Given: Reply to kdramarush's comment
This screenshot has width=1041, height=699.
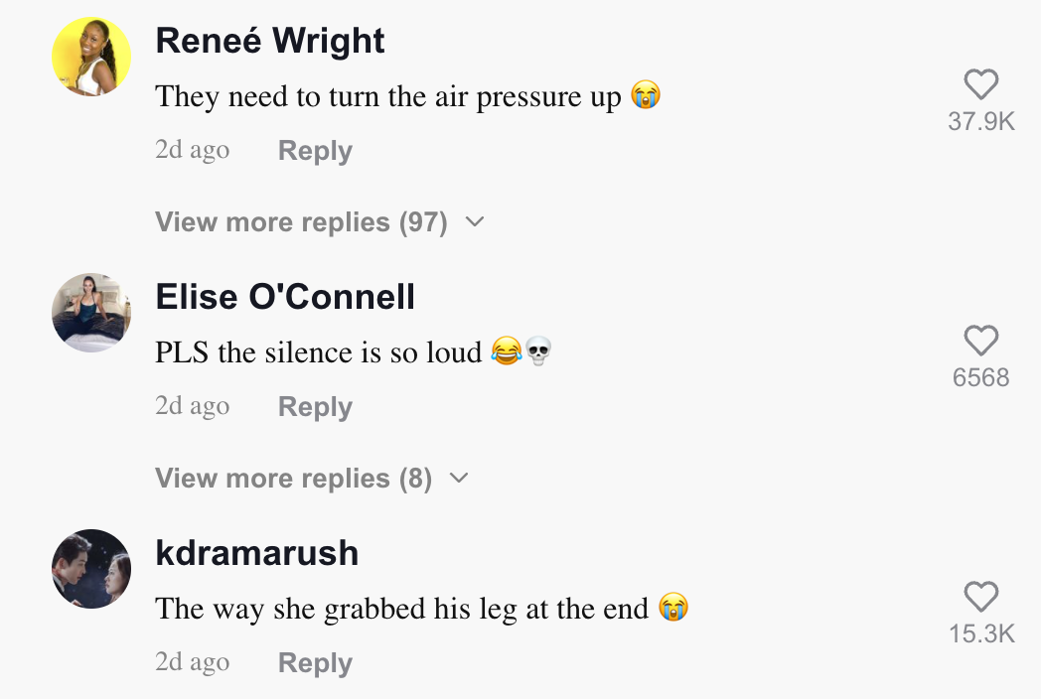Looking at the screenshot, I should [x=315, y=663].
